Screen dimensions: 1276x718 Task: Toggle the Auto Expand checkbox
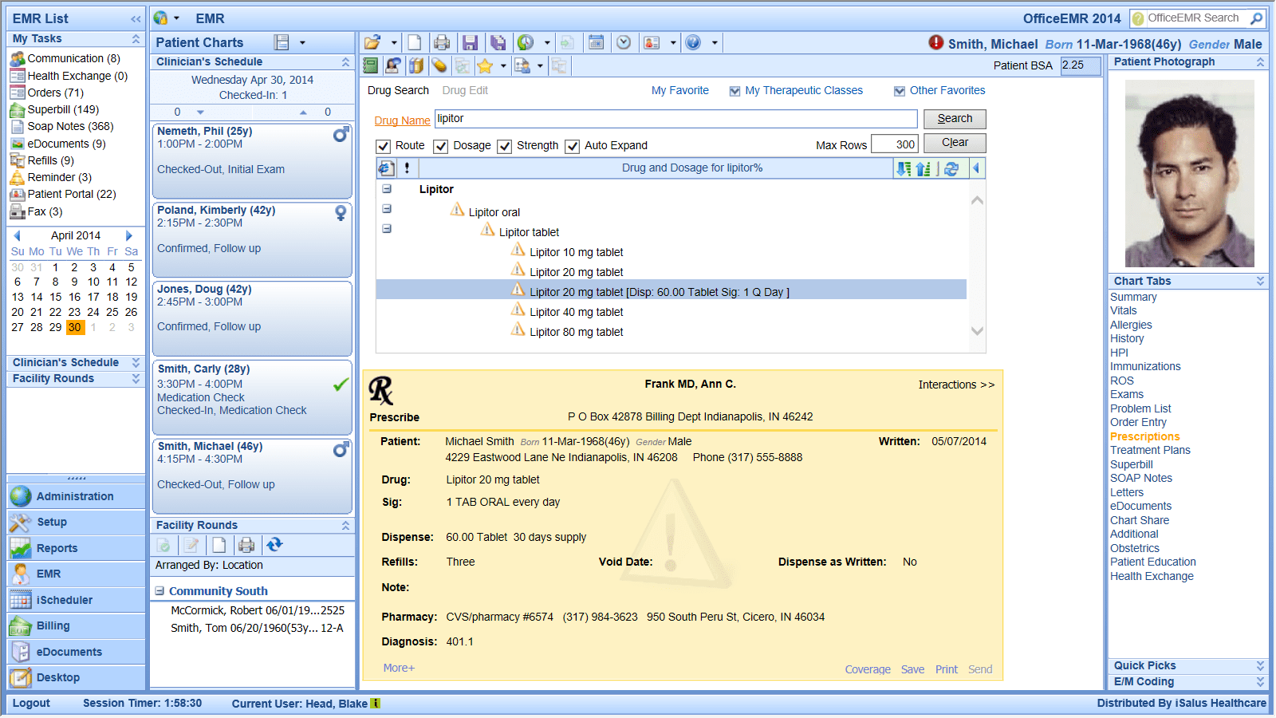tap(572, 146)
